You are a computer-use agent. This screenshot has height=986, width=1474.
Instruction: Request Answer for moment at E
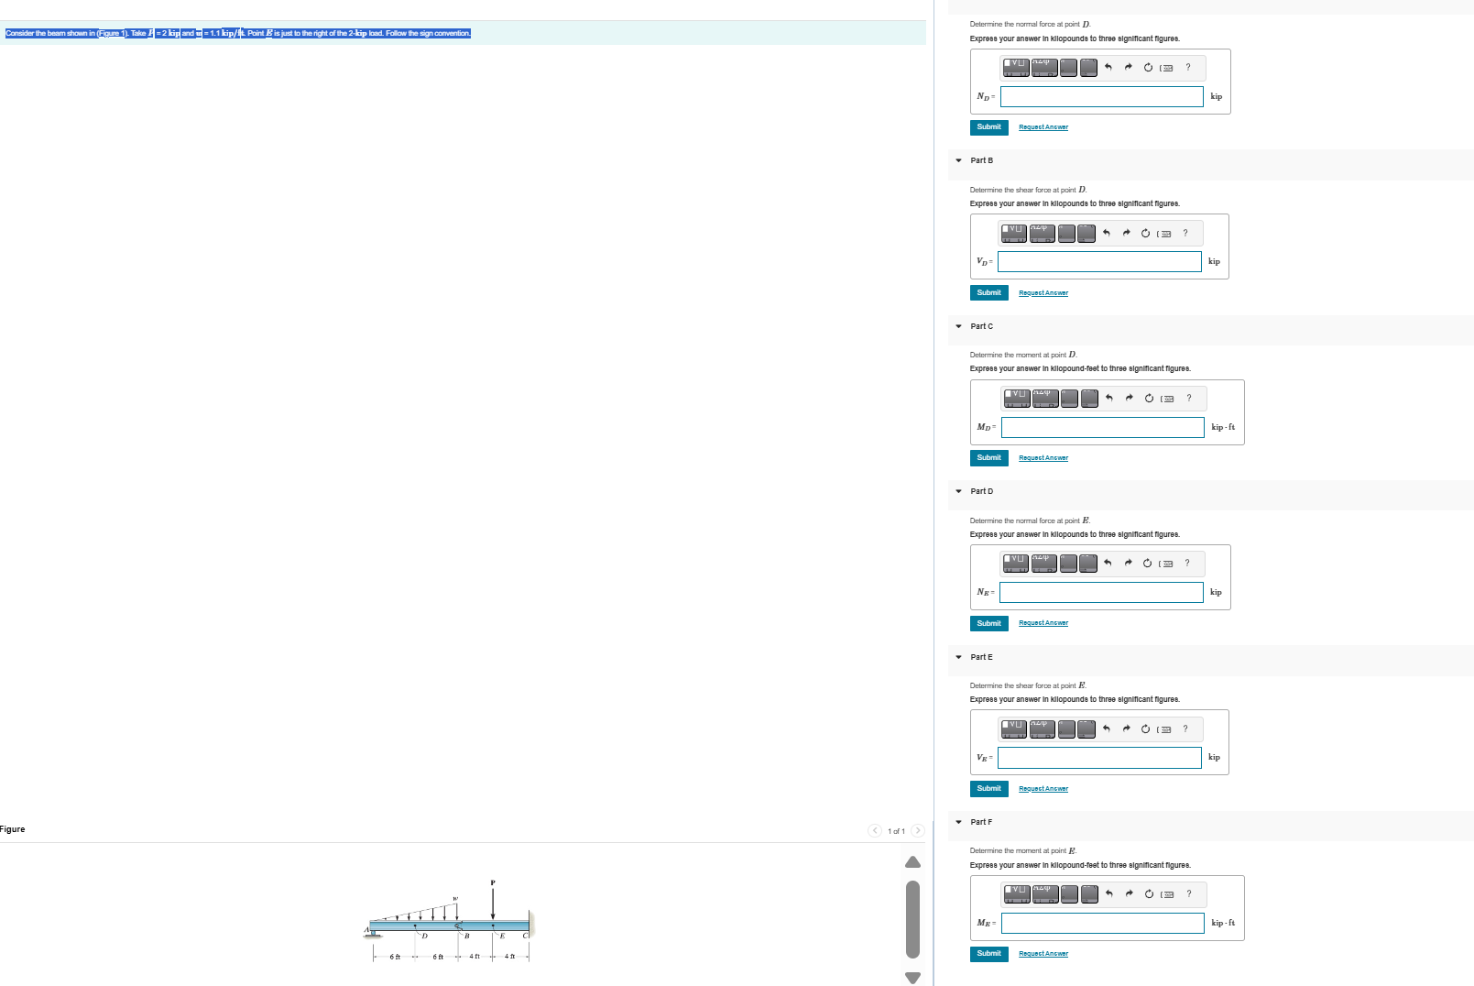[1043, 954]
